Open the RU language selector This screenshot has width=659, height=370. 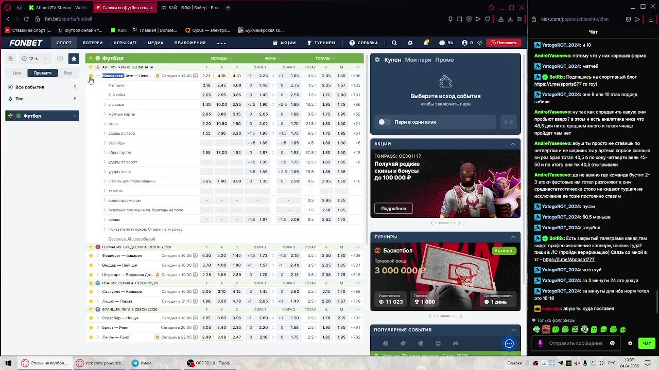click(446, 43)
